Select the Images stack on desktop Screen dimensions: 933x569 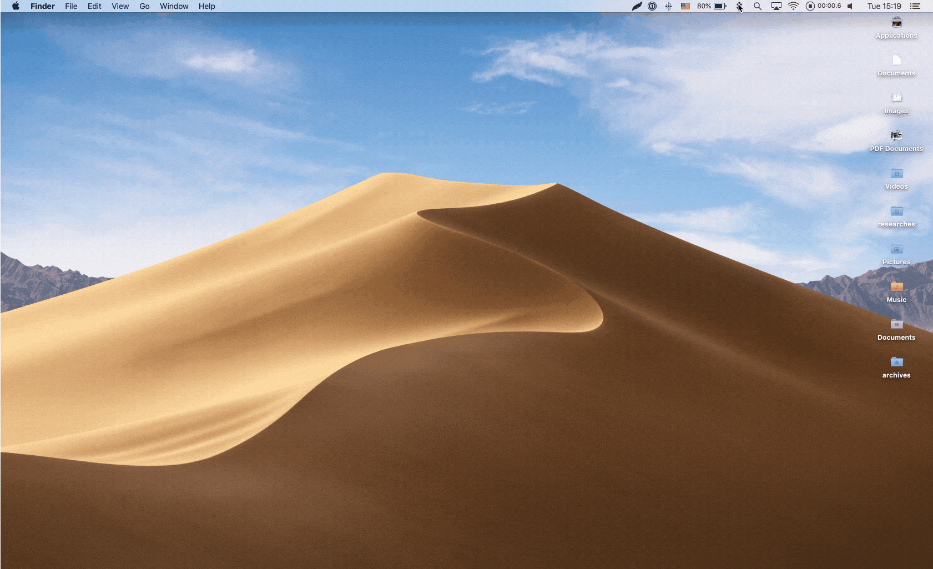[896, 104]
